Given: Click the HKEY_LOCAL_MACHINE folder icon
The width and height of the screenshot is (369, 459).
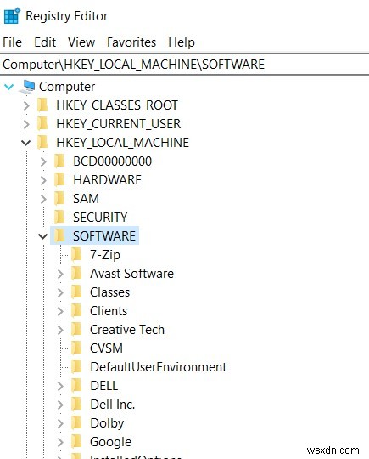Looking at the screenshot, I should tap(42, 143).
